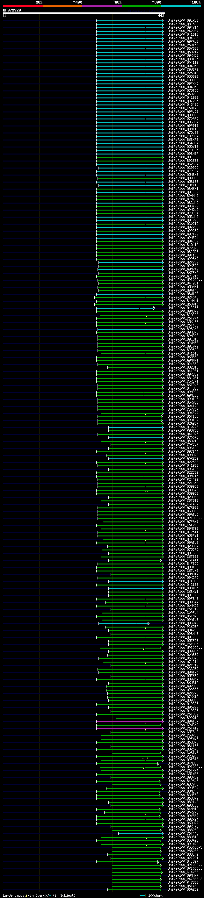Select UniRef100_A8CWH6 label

183,784
